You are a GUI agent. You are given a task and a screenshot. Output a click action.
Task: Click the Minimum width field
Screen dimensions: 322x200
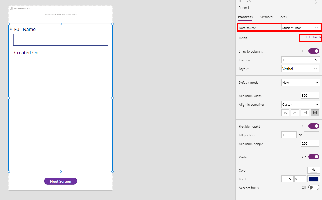[x=310, y=96]
